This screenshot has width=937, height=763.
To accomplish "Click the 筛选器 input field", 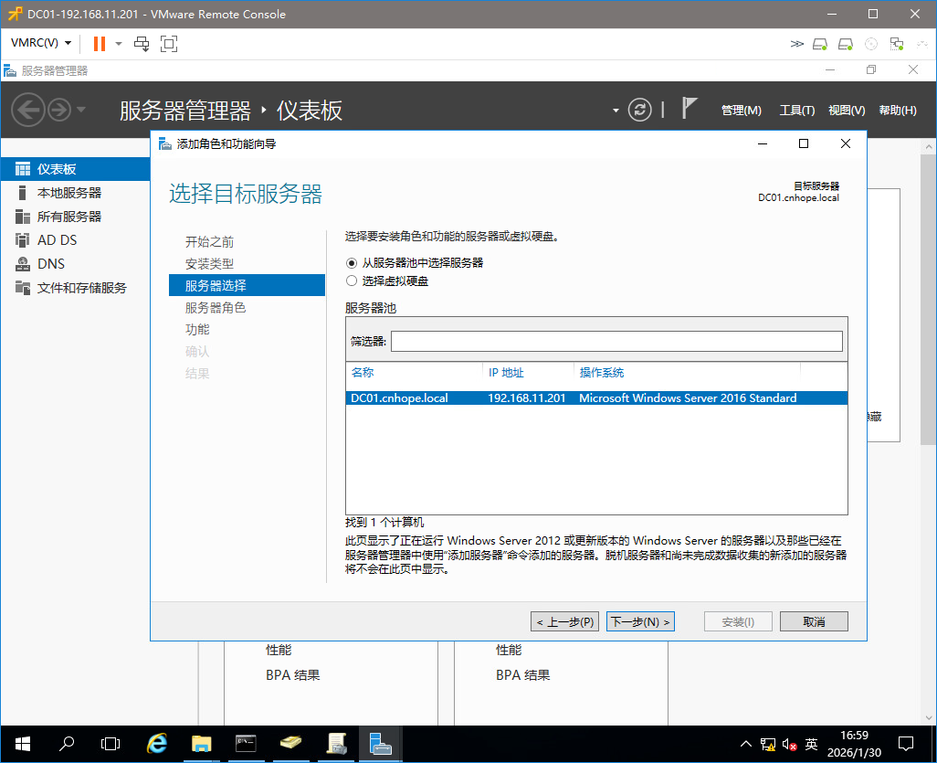I will (616, 342).
